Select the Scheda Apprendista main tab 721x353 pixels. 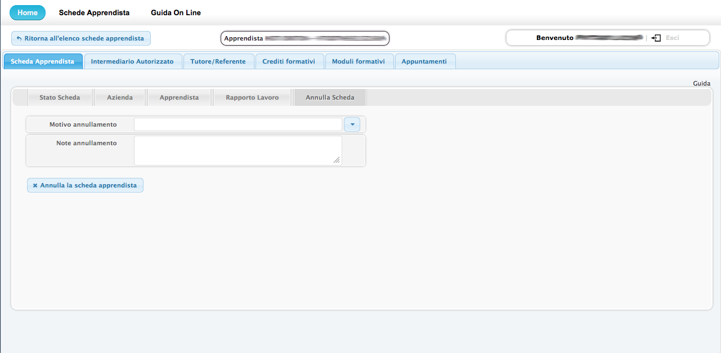pos(43,61)
